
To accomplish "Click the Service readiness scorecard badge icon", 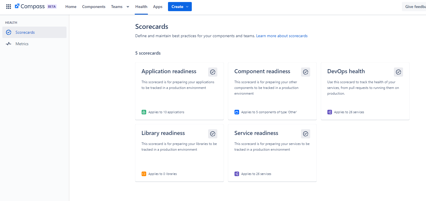I will [x=306, y=134].
